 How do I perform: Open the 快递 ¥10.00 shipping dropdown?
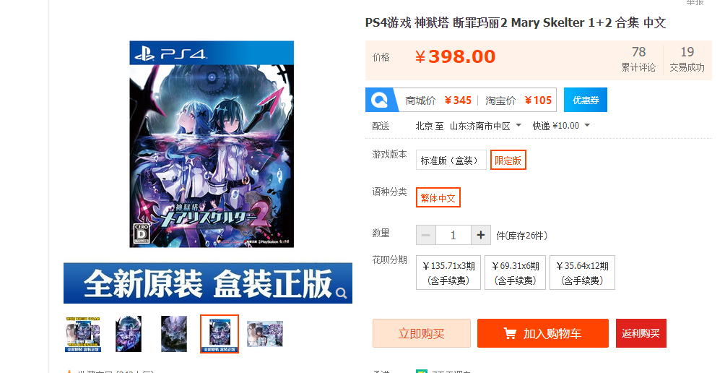pos(561,125)
